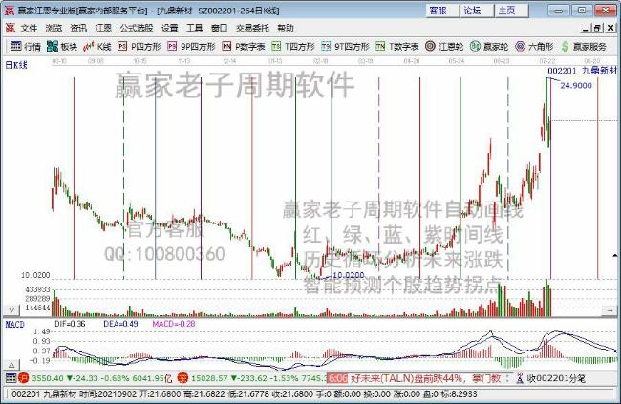621x404 pixels.
Task: Open the 交易委托 menu
Action: click(252, 28)
